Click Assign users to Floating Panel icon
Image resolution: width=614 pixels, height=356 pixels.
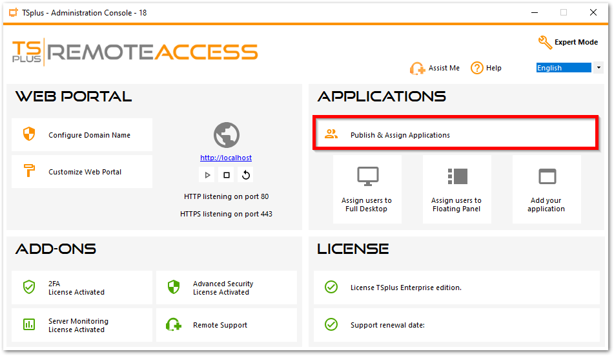pos(457,176)
